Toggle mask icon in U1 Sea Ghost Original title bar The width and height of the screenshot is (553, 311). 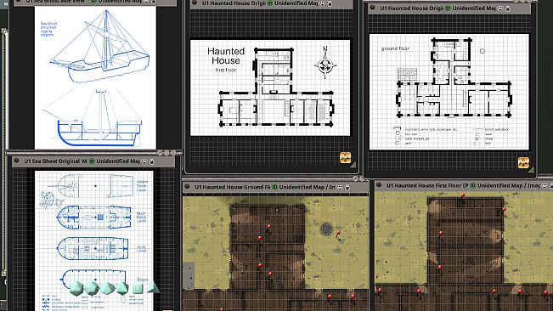[x=144, y=161]
